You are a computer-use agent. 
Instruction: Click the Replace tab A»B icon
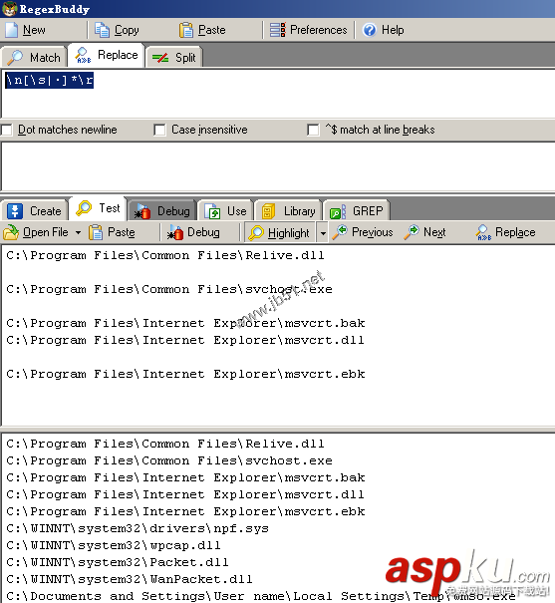[83, 56]
